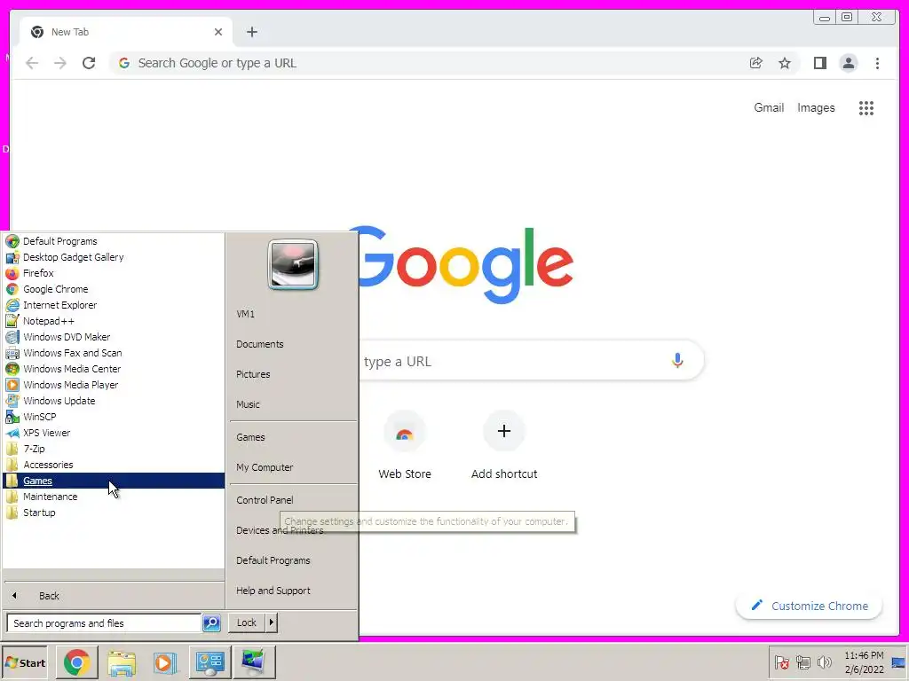909x681 pixels.
Task: Click the Chrome address bar
Action: pyautogui.click(x=429, y=63)
